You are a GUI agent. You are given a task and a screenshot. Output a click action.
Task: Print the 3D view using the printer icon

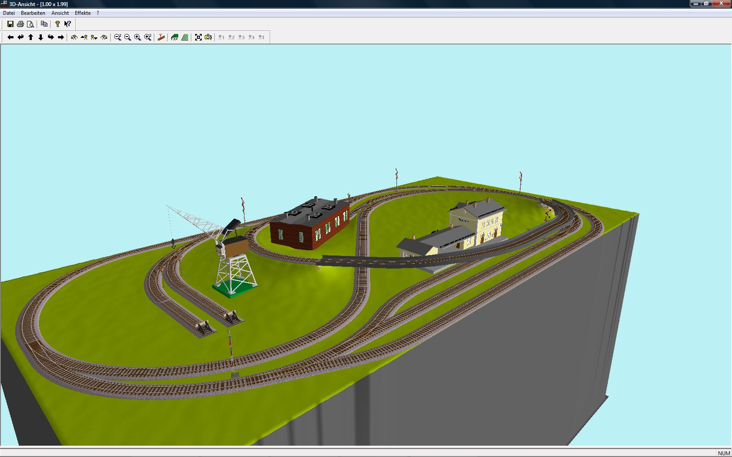point(20,24)
